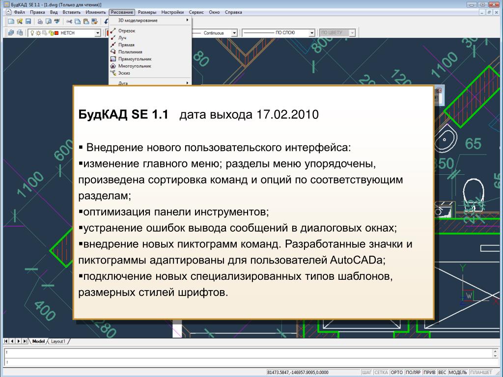This screenshot has width=503, height=377.
Task: Click the New drawing toolbar icon
Action: point(11,22)
